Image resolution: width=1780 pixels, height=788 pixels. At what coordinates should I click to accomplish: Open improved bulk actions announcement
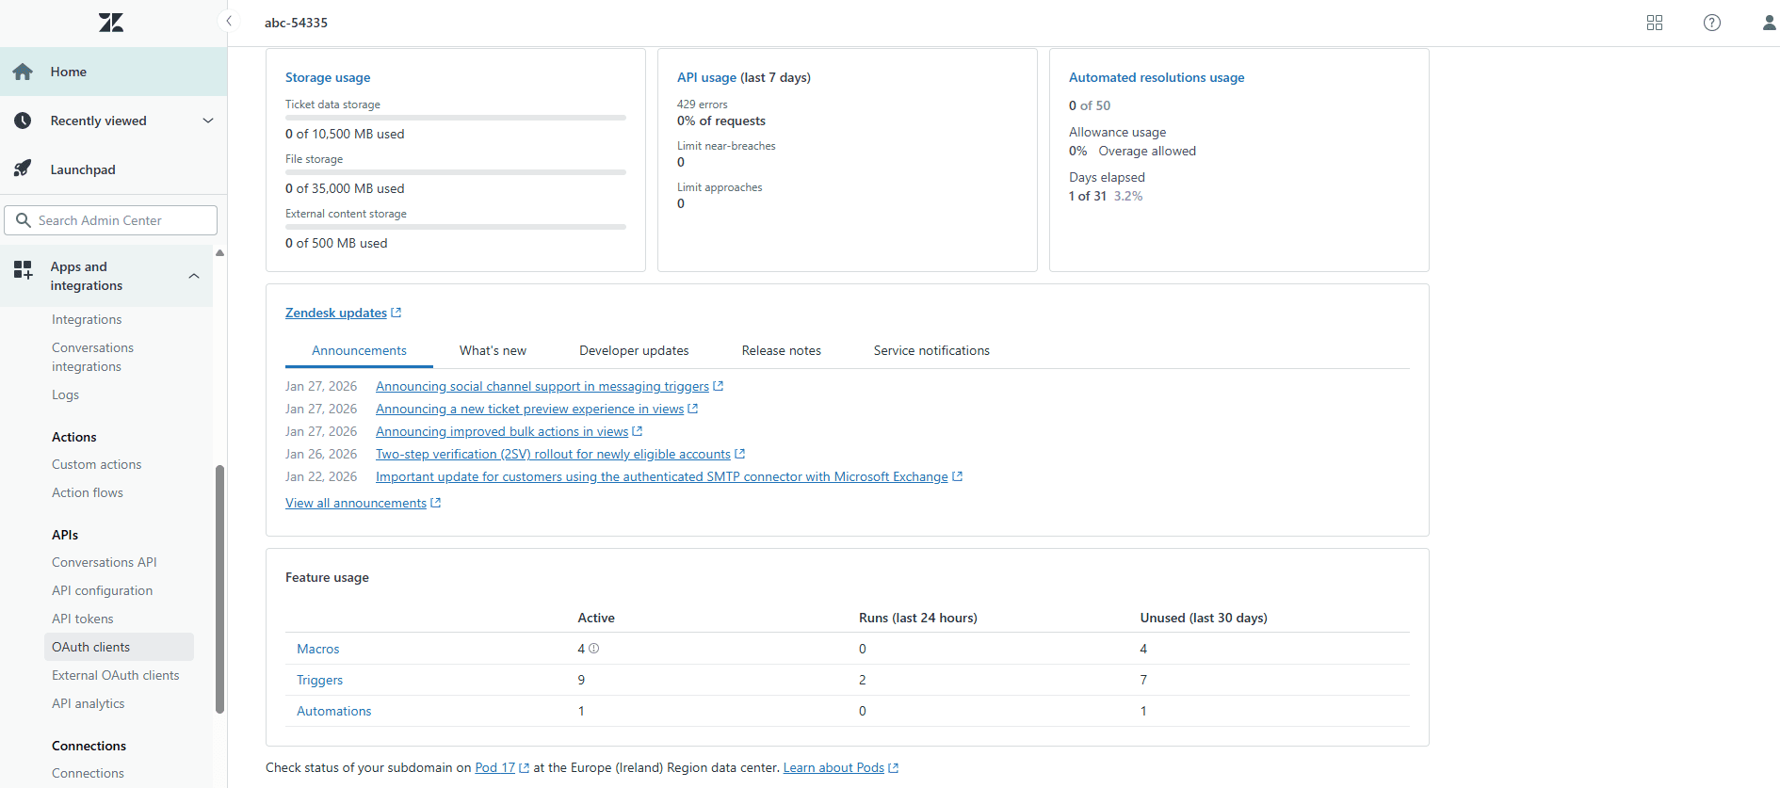502,431
